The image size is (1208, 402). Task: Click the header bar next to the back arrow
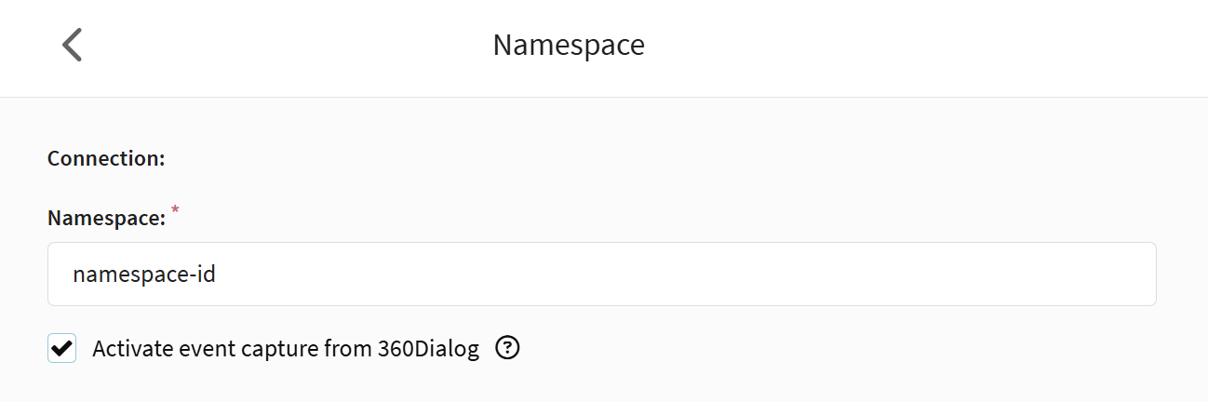tap(279, 47)
